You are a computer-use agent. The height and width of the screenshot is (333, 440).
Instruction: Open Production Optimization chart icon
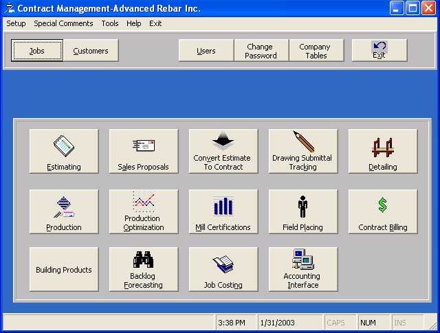(144, 202)
